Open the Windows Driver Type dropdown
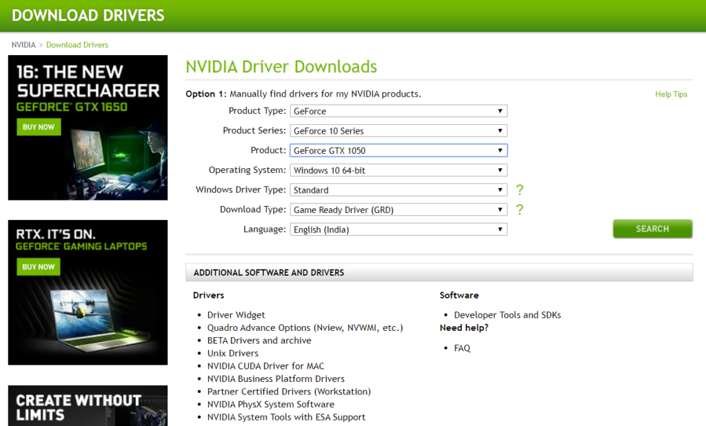 click(x=399, y=190)
